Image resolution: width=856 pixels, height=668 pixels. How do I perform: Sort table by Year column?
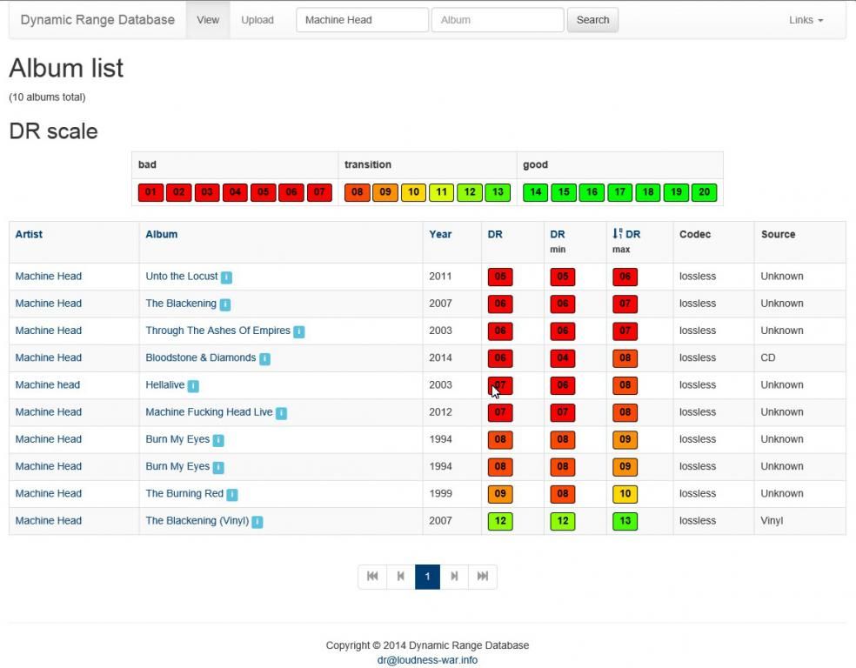[x=440, y=234]
